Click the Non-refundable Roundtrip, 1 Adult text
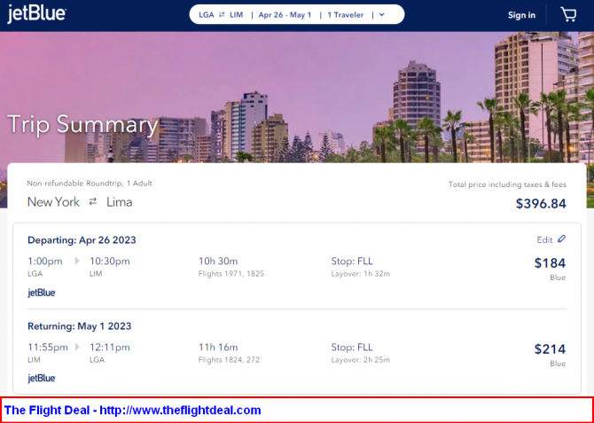 (90, 184)
